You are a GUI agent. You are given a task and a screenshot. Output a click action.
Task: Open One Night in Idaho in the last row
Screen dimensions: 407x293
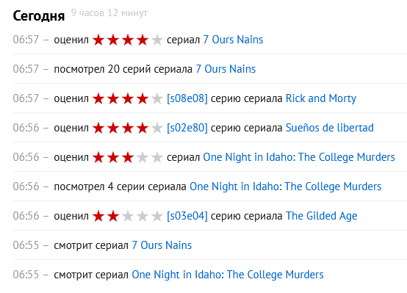(x=228, y=275)
